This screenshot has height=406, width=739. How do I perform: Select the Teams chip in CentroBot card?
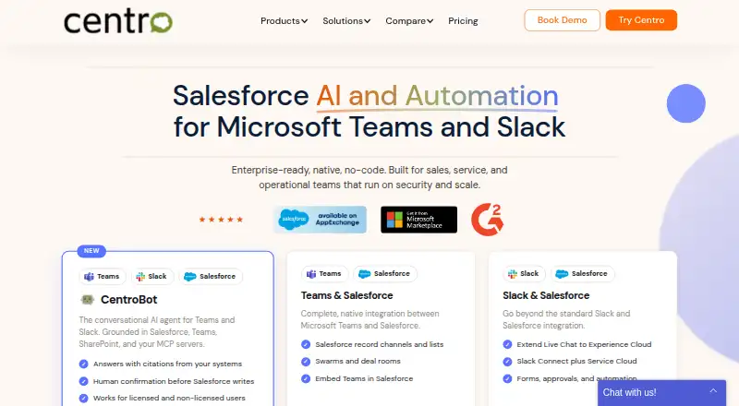pyautogui.click(x=103, y=277)
